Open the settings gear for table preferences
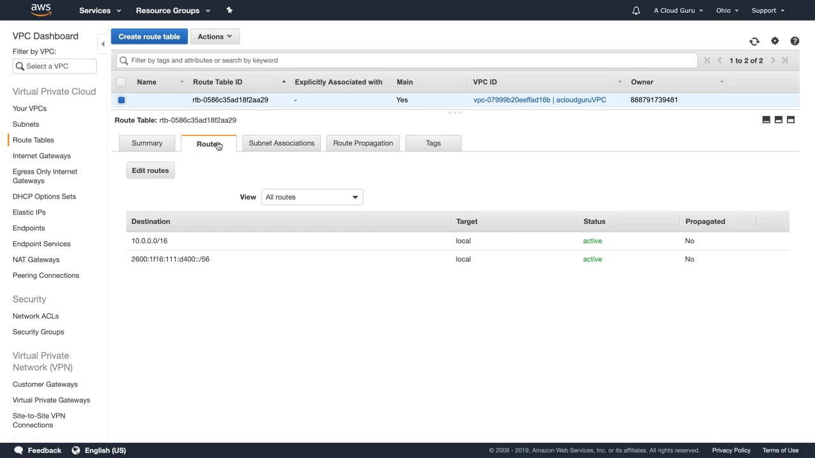The height and width of the screenshot is (458, 815). (774, 41)
